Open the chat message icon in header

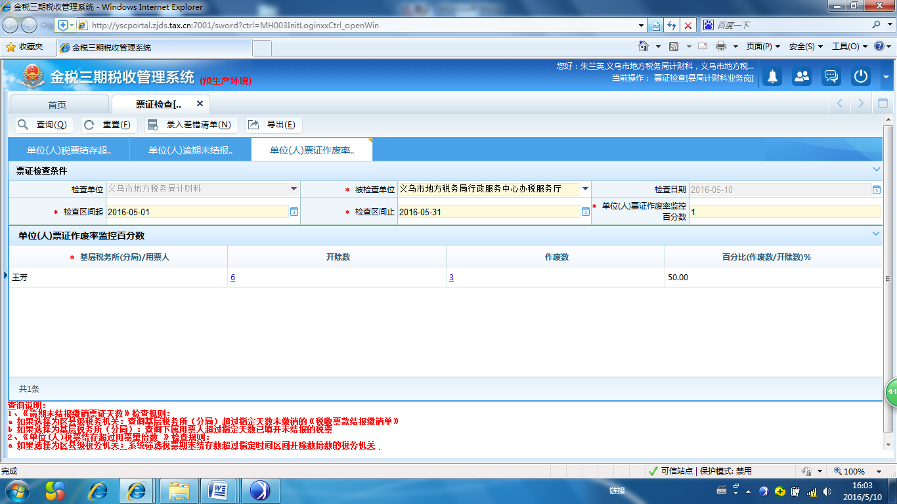(x=831, y=76)
